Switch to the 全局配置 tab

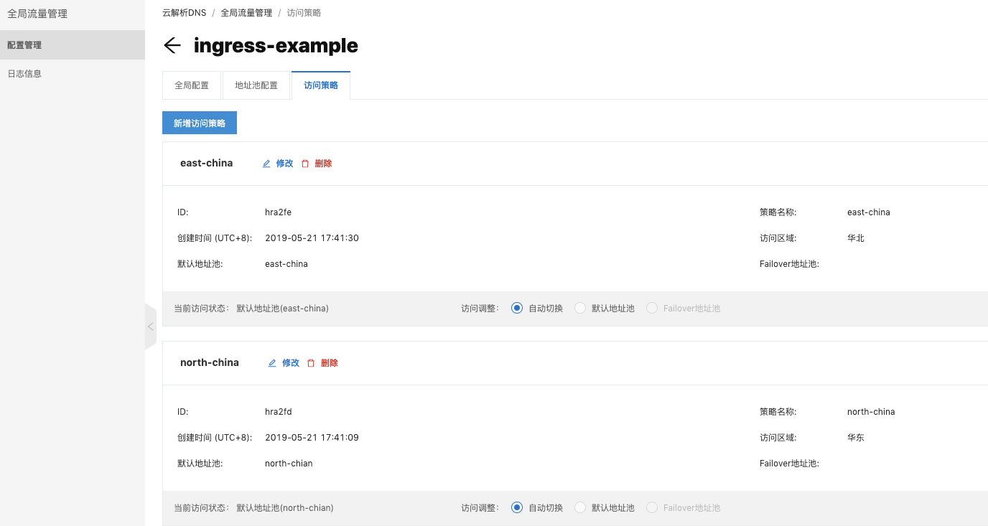192,85
